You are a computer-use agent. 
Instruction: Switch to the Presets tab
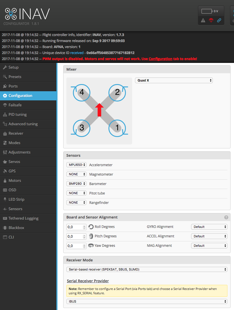(28, 77)
